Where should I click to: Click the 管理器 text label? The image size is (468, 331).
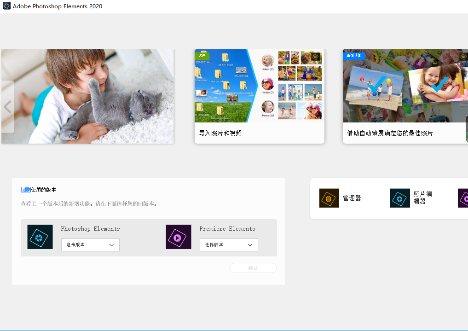(x=352, y=198)
